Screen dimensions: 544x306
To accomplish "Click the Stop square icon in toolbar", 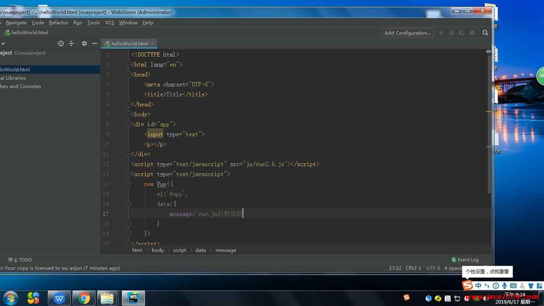I will point(472,33).
